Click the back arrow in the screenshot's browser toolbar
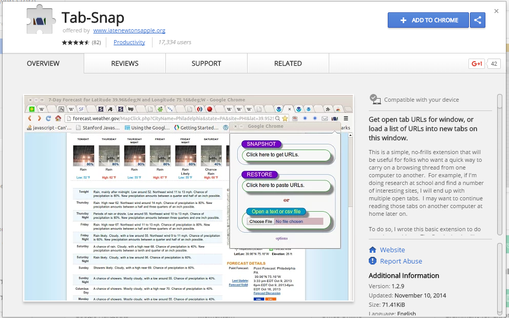 point(30,119)
